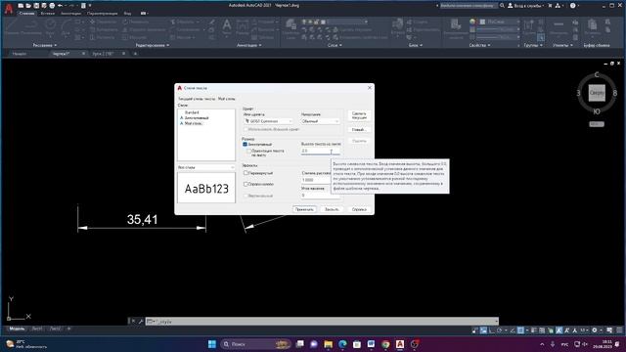Screen dimensions: 626x352
Task: Click the New style button
Action: (359, 130)
